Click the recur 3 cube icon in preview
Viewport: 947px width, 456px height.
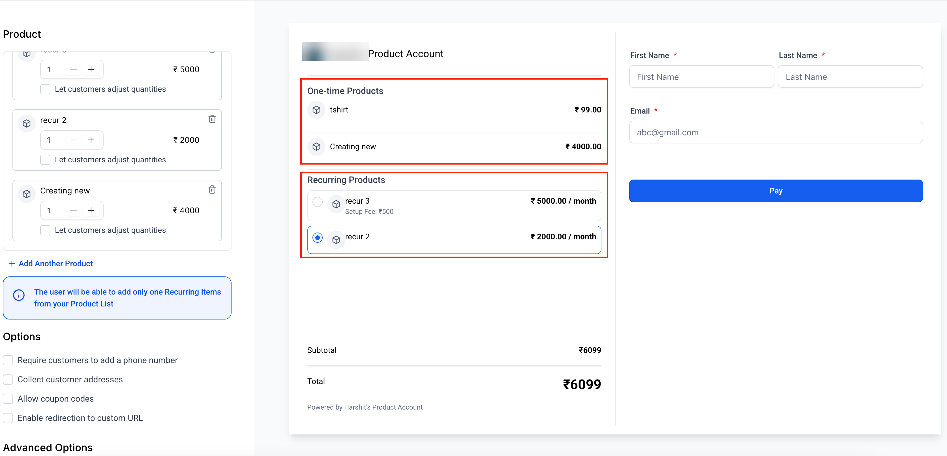pyautogui.click(x=336, y=204)
